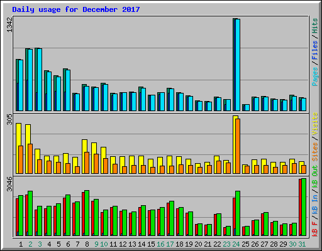Click the 'Pages' legend label

pyautogui.click(x=314, y=77)
